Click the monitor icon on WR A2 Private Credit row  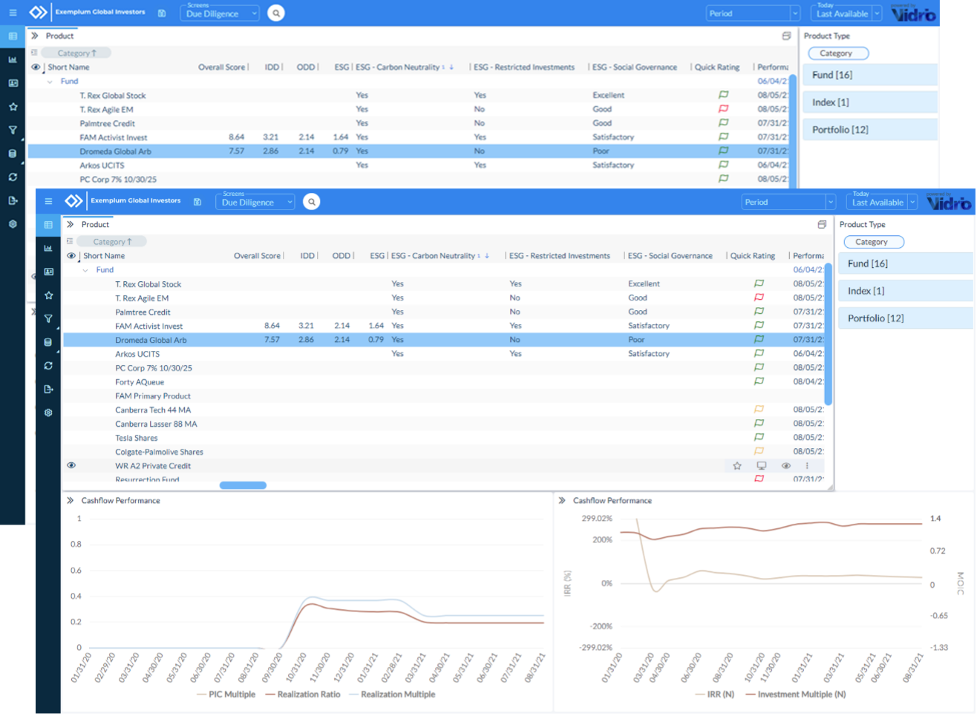[761, 466]
